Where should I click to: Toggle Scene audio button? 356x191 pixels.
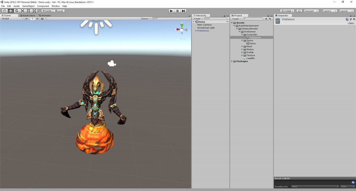37,19
